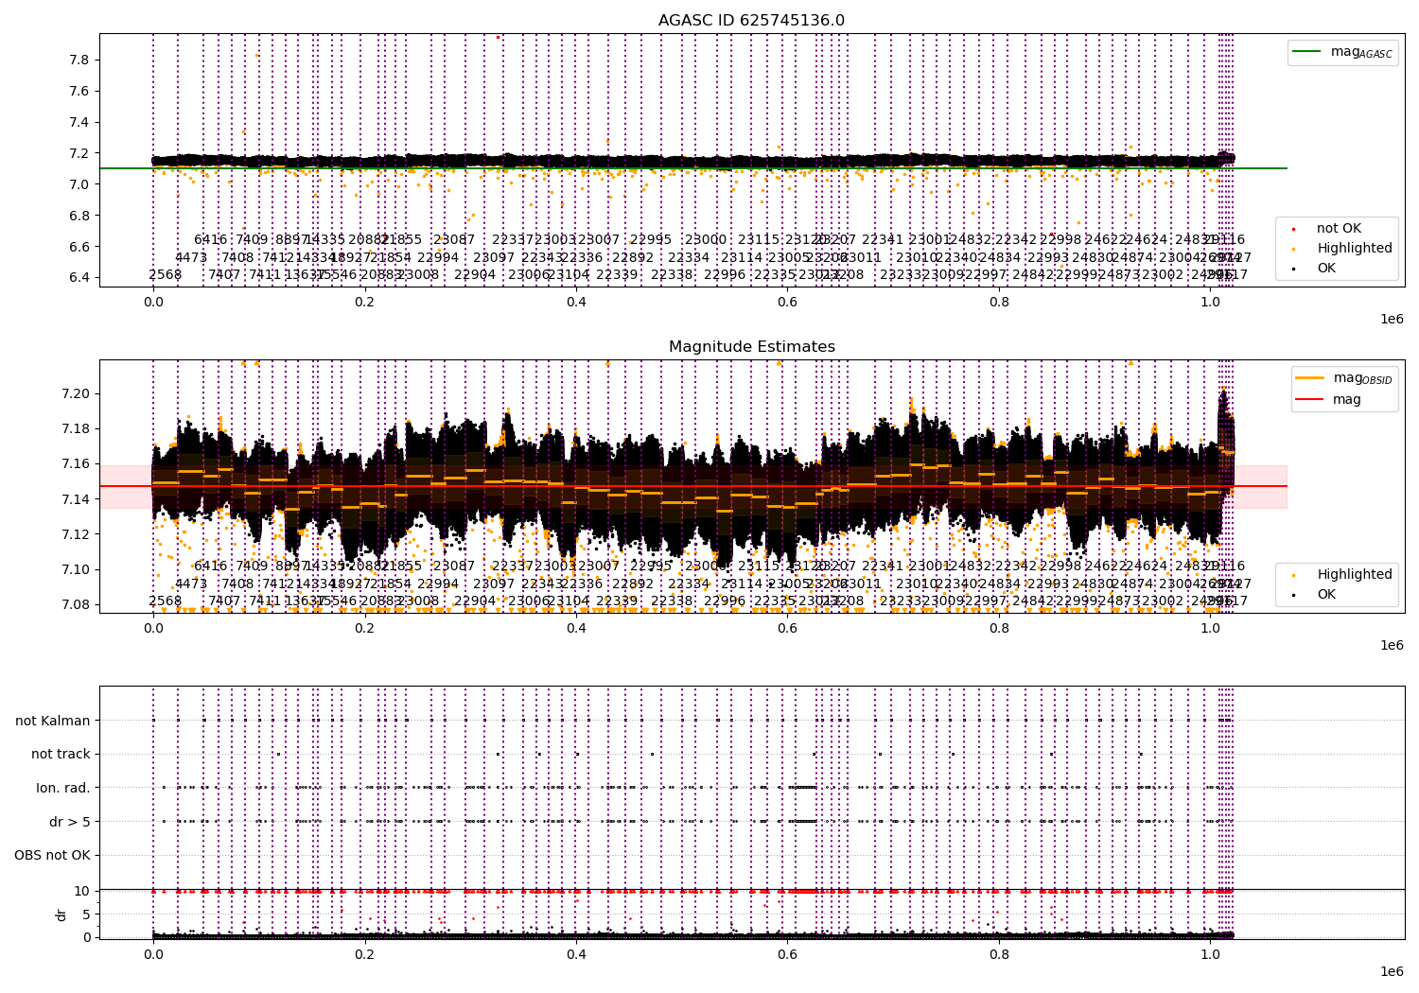The width and height of the screenshot is (1419, 993).
Task: Click the 7.14 y-axis tick label
Action: pos(76,499)
